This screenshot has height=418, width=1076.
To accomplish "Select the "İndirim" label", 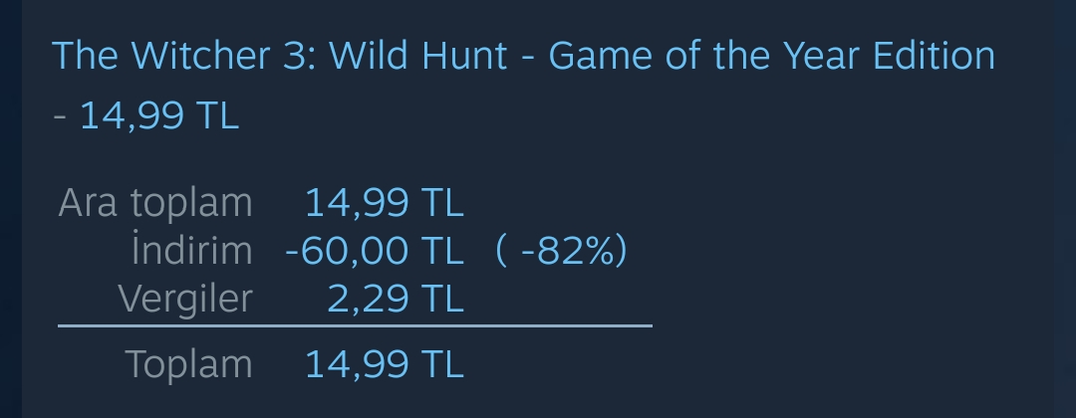I will (191, 251).
